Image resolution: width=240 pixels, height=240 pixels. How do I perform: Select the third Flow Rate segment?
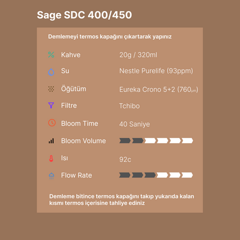click(150, 175)
